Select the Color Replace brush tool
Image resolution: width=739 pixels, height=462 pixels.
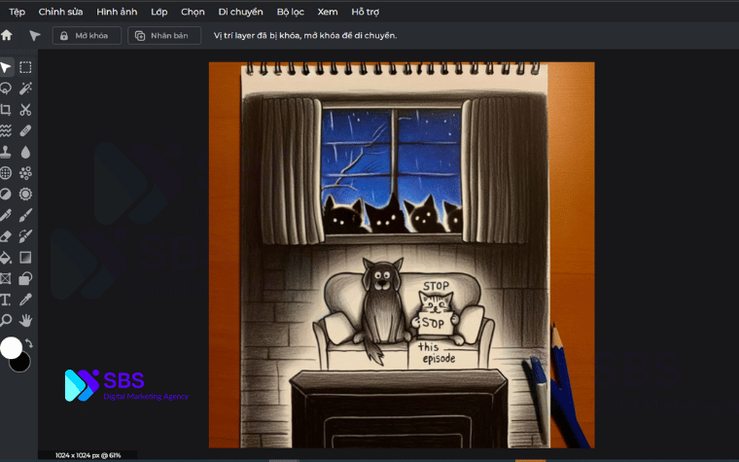pos(25,236)
